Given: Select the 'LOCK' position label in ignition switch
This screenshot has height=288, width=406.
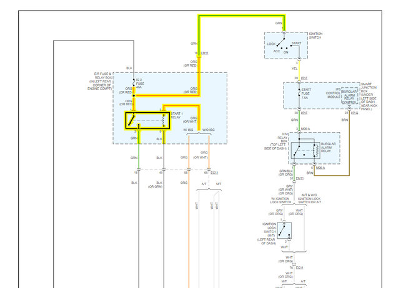Looking at the screenshot, I should (271, 44).
